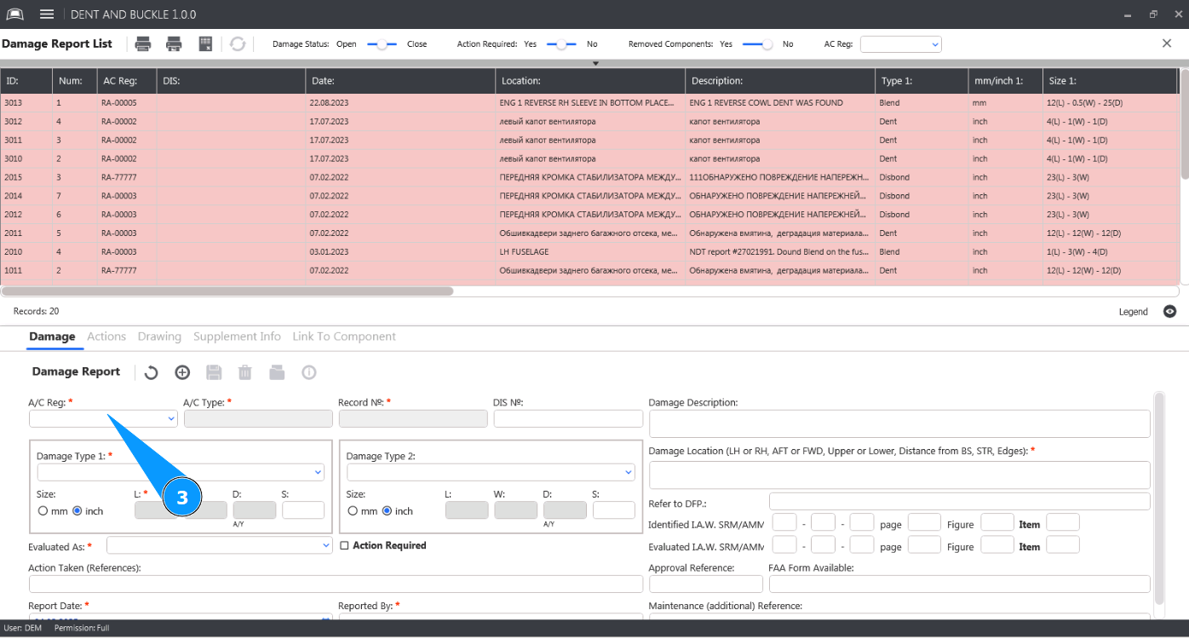Switch to the Actions tab

[106, 337]
